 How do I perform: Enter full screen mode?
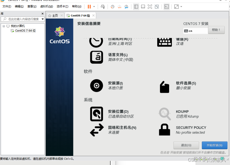coord(150,7)
